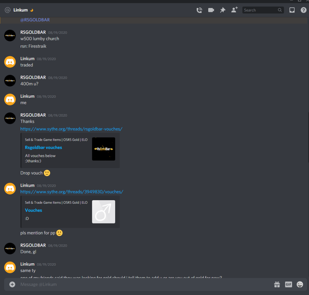Click the Linkum name in header

[20, 10]
